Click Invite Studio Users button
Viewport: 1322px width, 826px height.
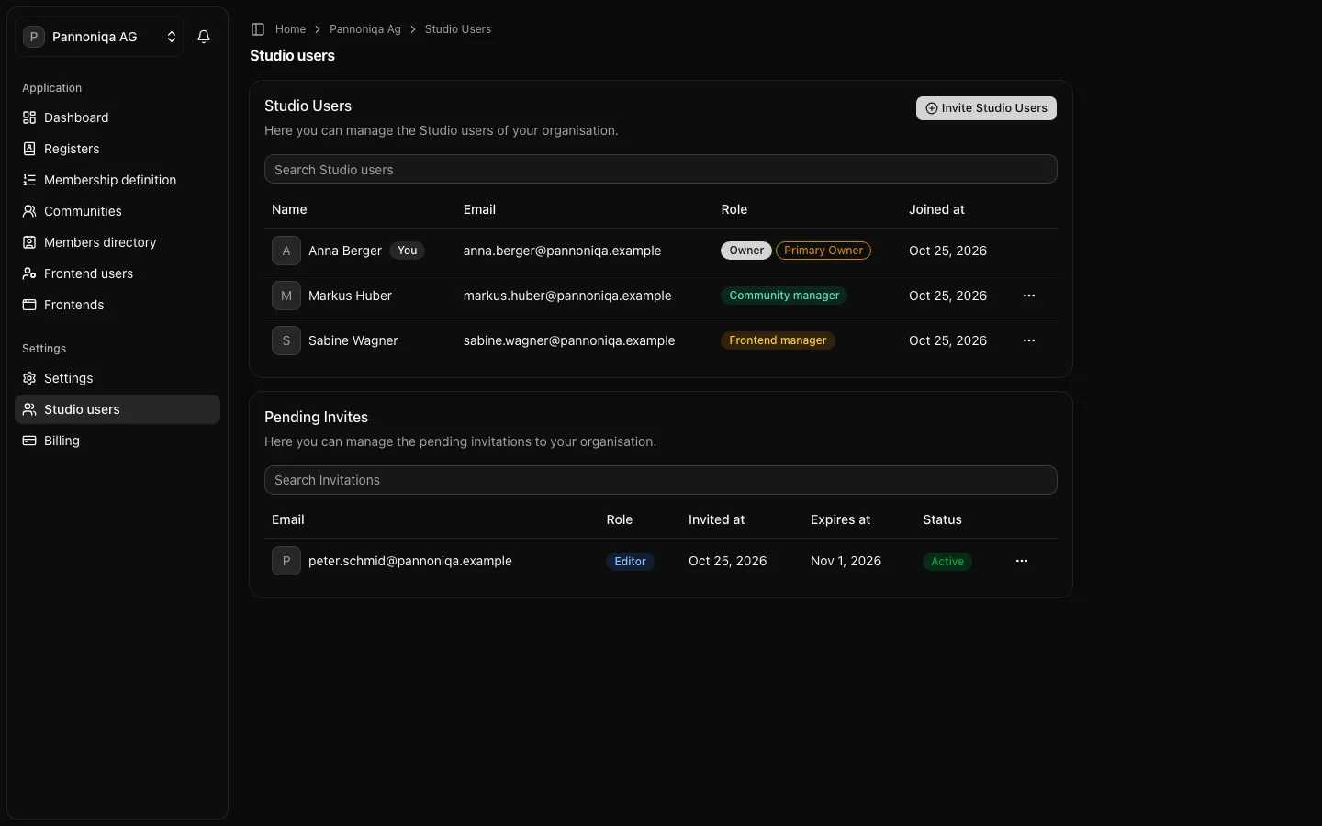[x=986, y=108]
